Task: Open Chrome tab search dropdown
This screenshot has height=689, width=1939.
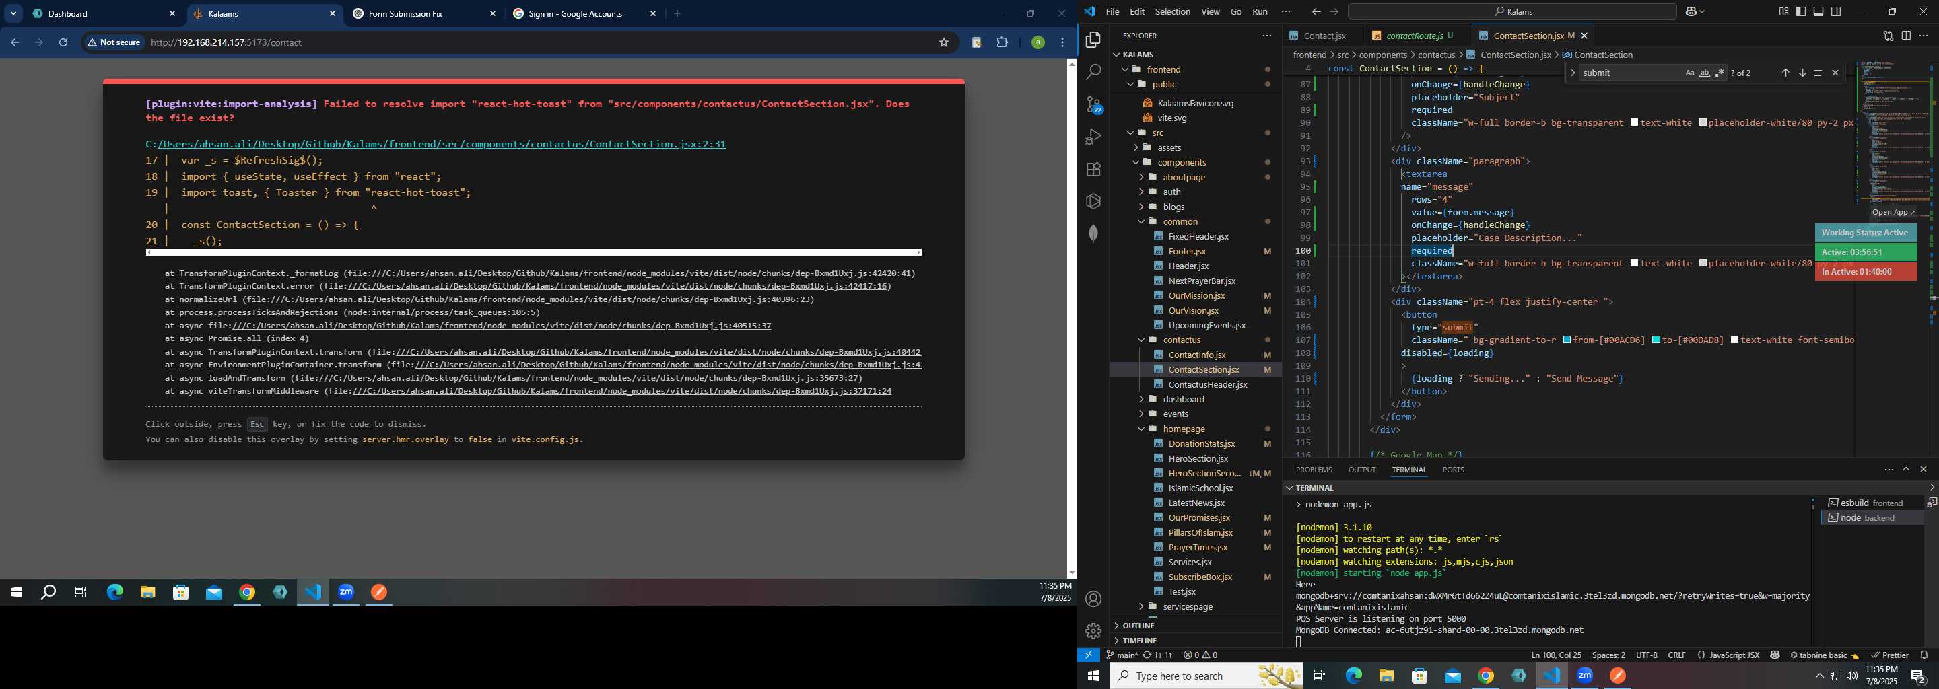Action: pos(13,13)
